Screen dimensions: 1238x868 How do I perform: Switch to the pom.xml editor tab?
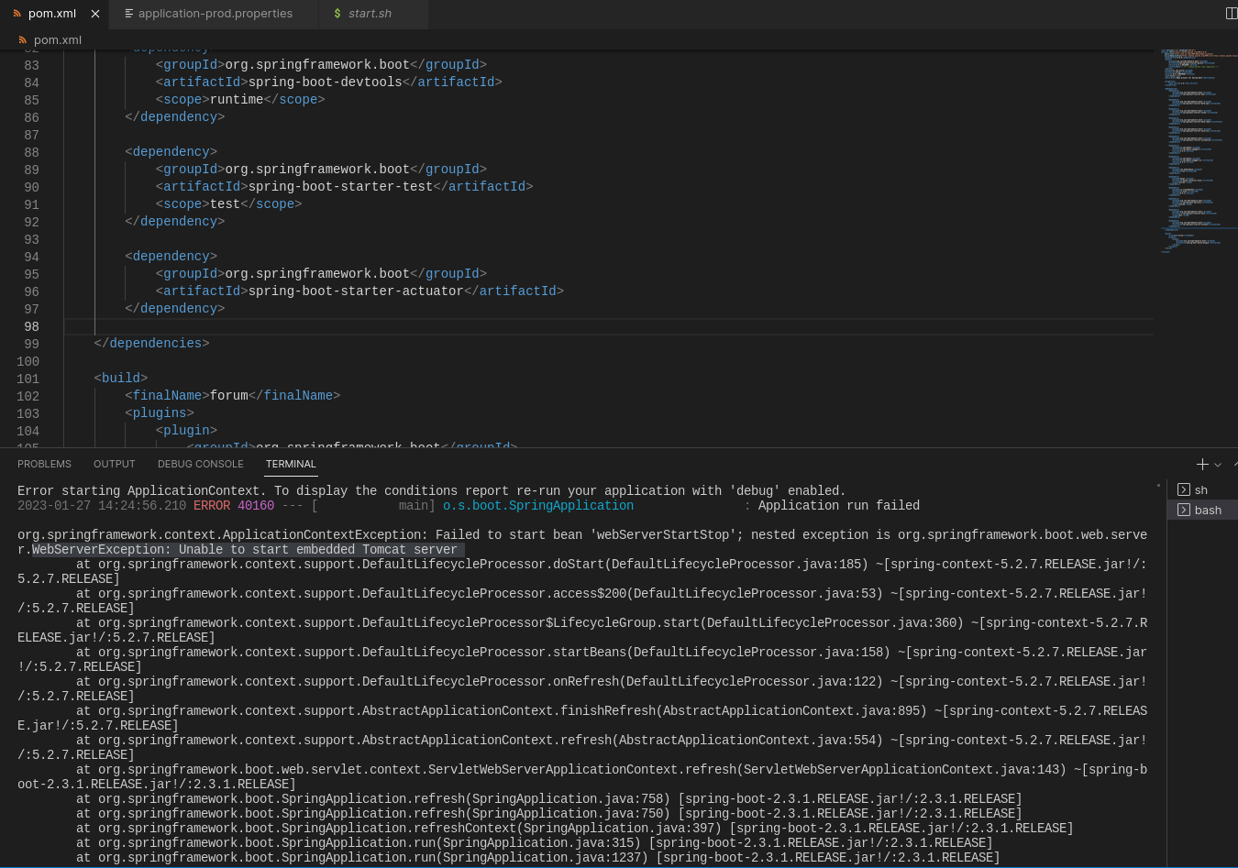pyautogui.click(x=52, y=14)
